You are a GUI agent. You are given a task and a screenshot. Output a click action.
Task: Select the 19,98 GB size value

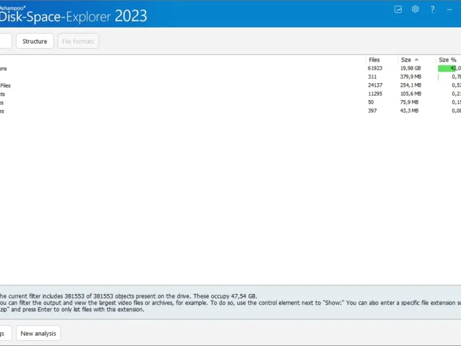coord(410,68)
